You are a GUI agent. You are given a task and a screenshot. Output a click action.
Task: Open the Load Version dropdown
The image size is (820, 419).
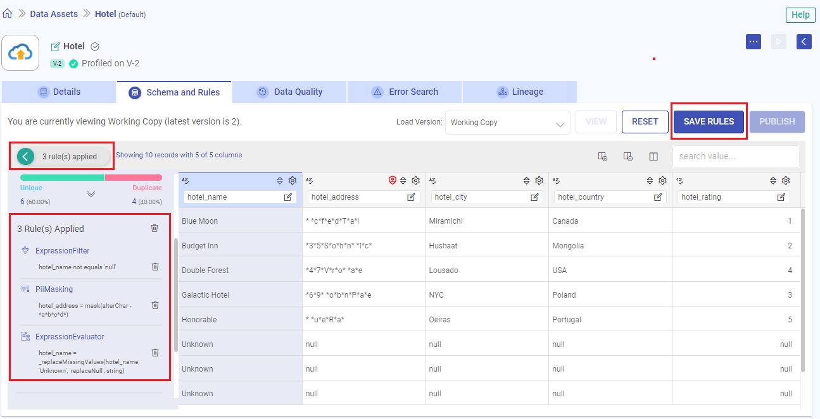507,123
